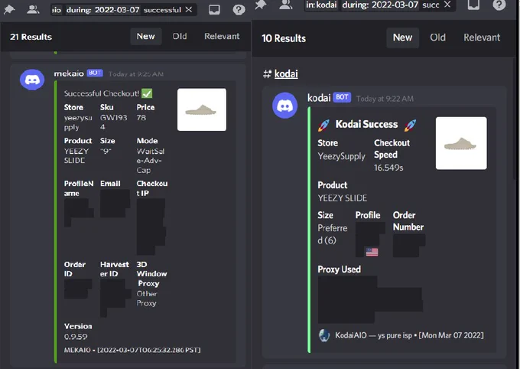Click the 'Other Proxy' value

(147, 299)
